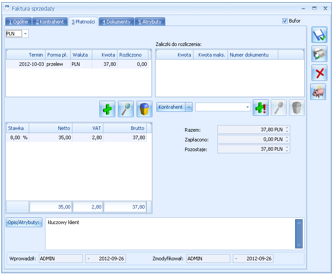334x274 pixels.
Task: Click the FS invoice icon in the title bar
Action: (7, 8)
